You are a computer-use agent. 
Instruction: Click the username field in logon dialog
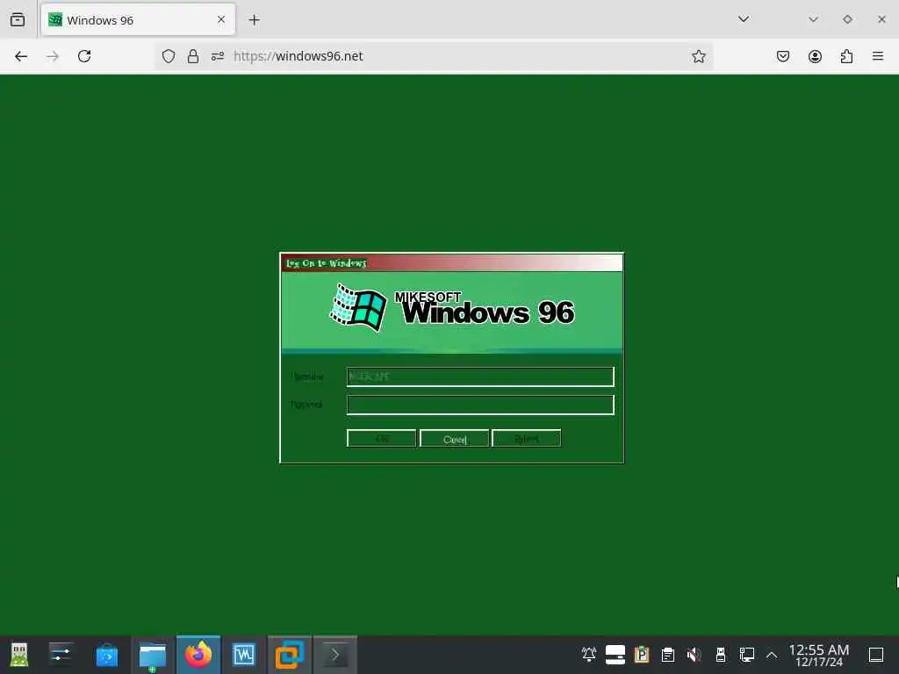pos(480,376)
